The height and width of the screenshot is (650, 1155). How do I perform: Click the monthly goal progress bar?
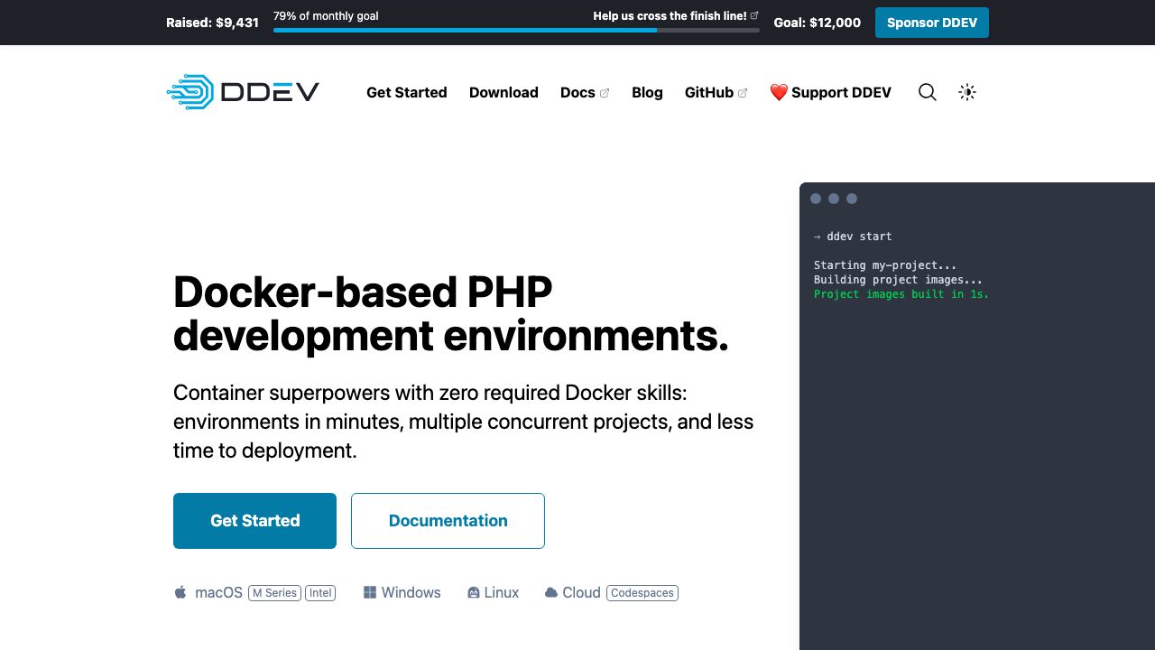[516, 30]
